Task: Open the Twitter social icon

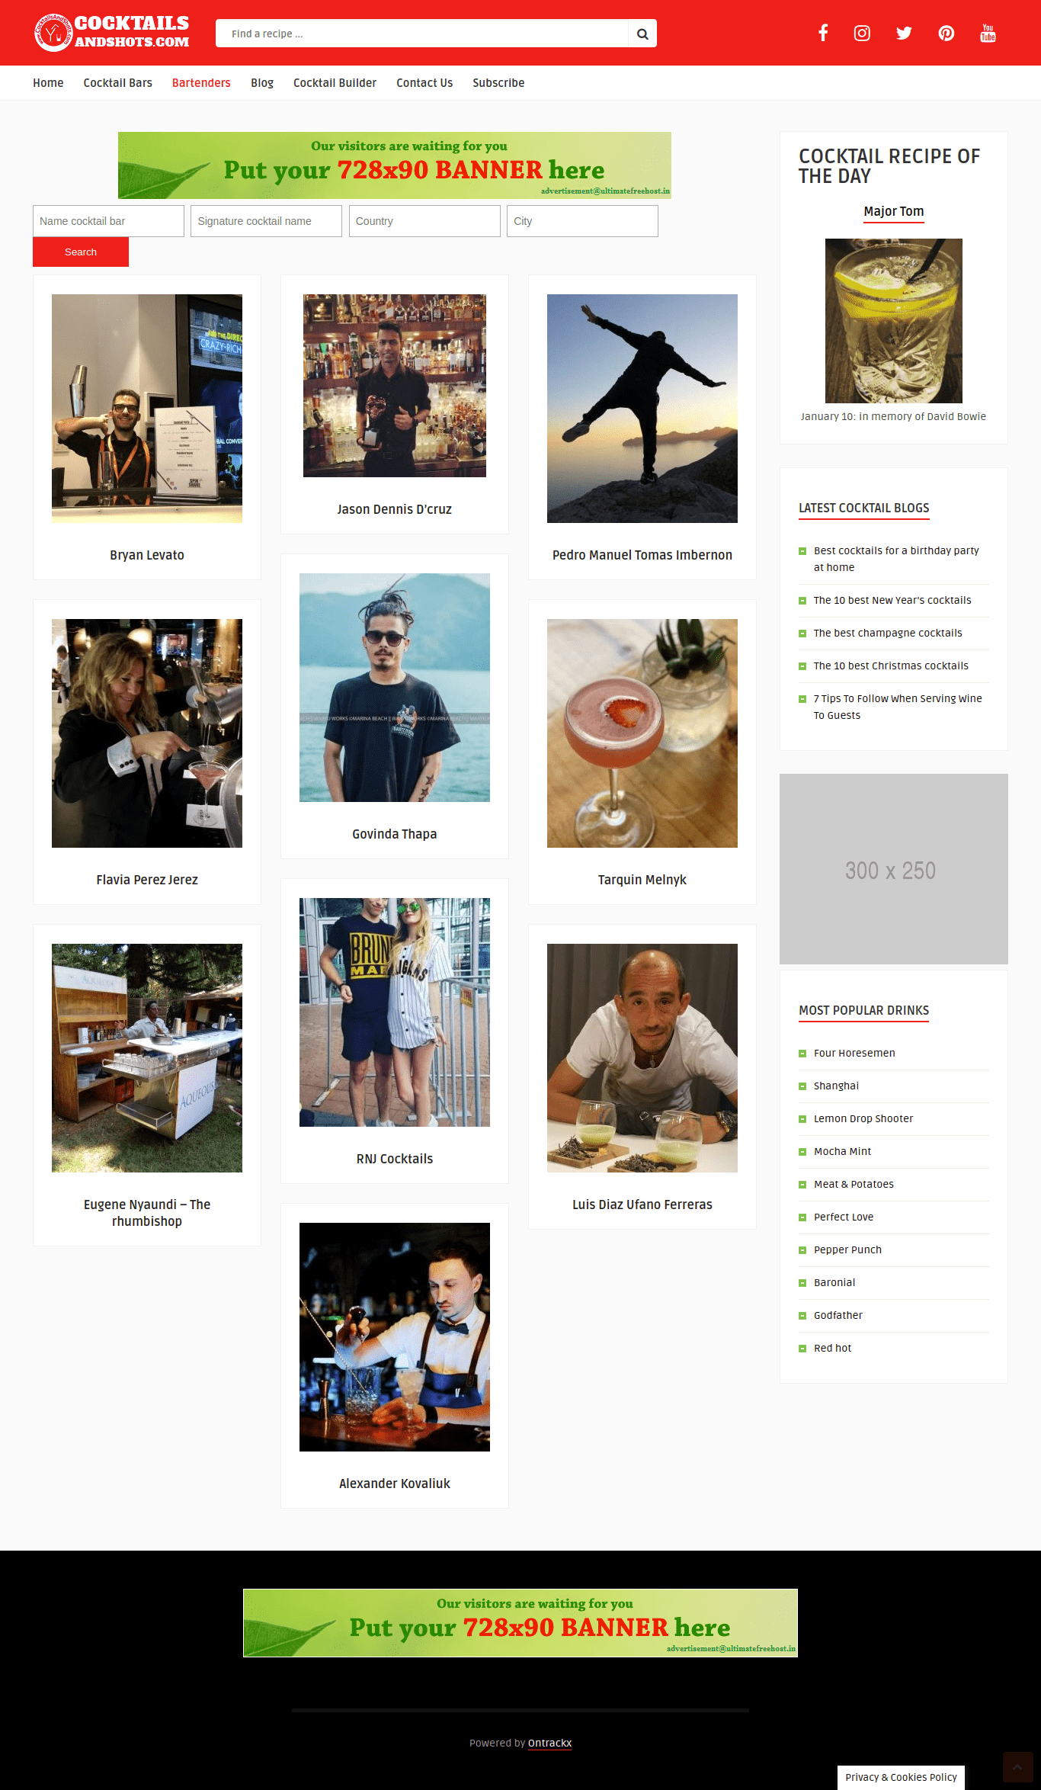Action: [x=904, y=33]
